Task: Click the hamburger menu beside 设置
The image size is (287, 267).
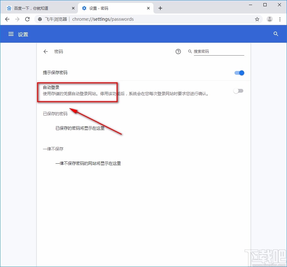Action: coord(11,34)
